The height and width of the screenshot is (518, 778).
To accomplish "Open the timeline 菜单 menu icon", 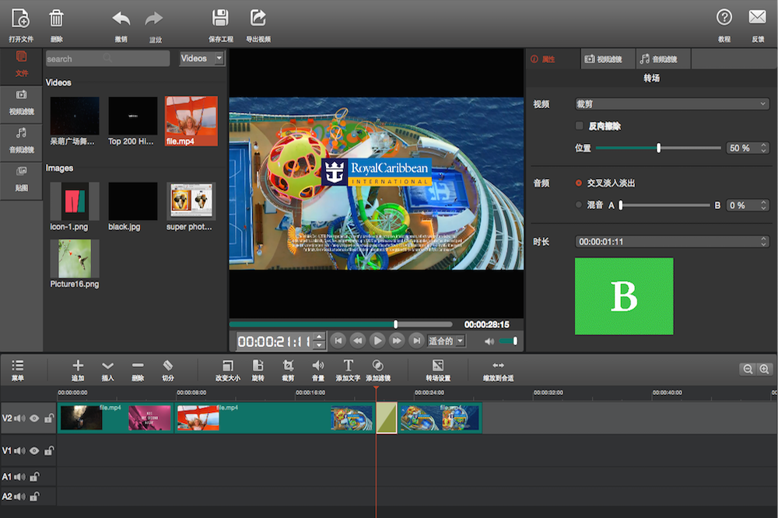I will click(x=18, y=366).
